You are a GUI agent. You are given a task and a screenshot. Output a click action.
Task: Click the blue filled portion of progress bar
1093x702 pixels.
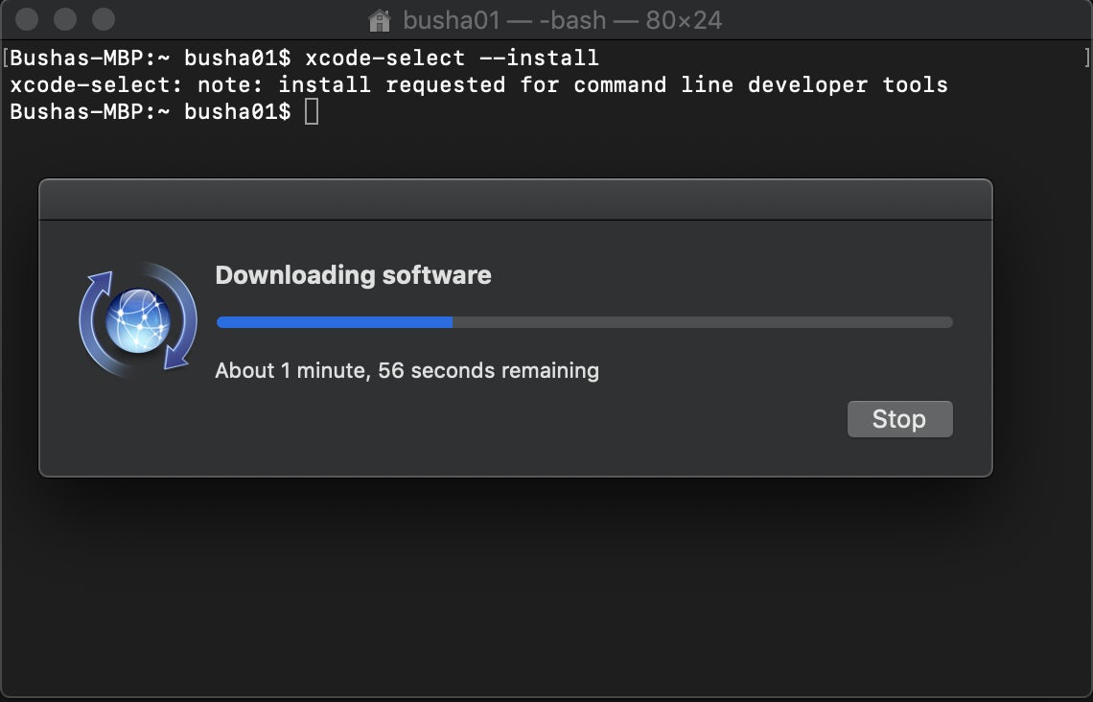(335, 322)
